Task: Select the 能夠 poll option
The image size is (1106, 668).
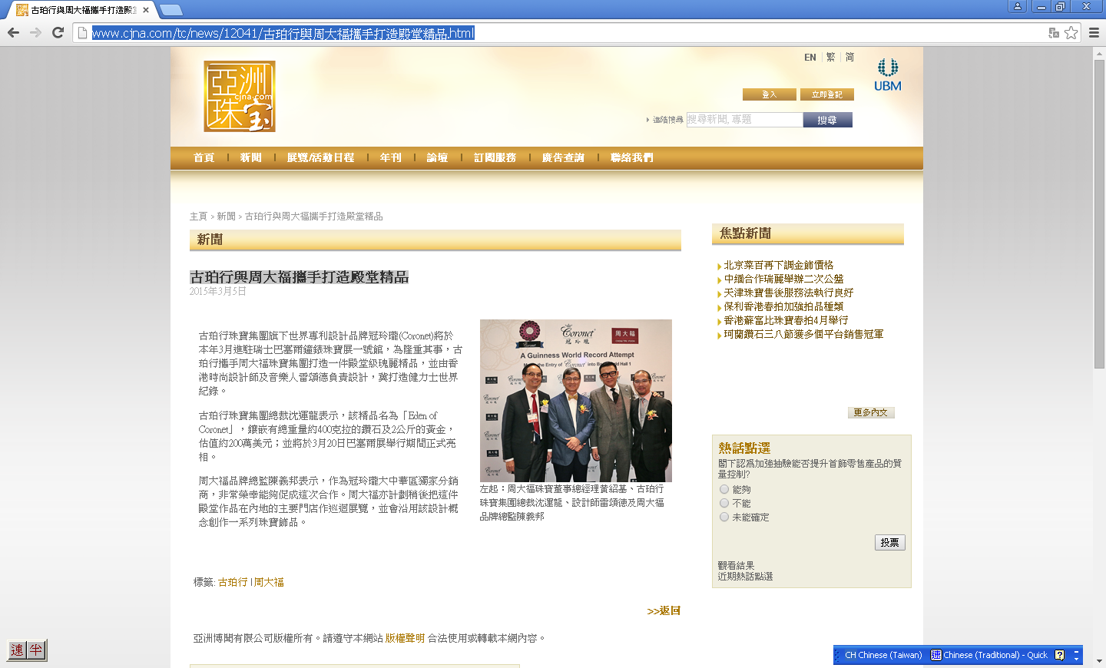Action: (x=724, y=489)
